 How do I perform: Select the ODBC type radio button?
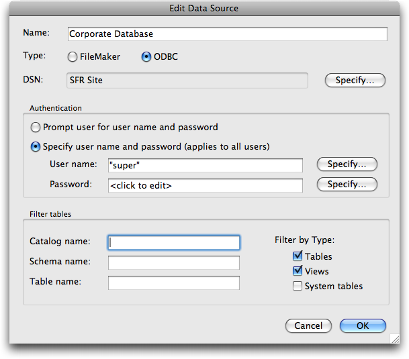pos(146,57)
